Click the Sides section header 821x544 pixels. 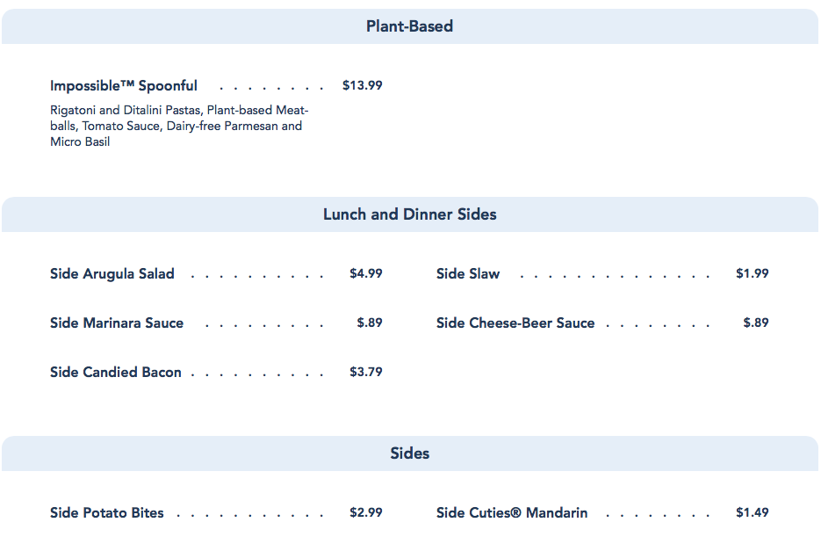[x=409, y=453]
